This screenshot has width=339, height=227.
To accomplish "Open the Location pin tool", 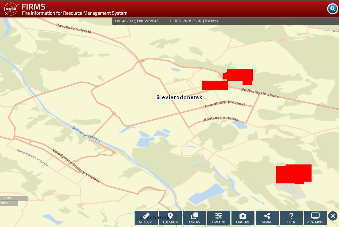I will tap(170, 218).
